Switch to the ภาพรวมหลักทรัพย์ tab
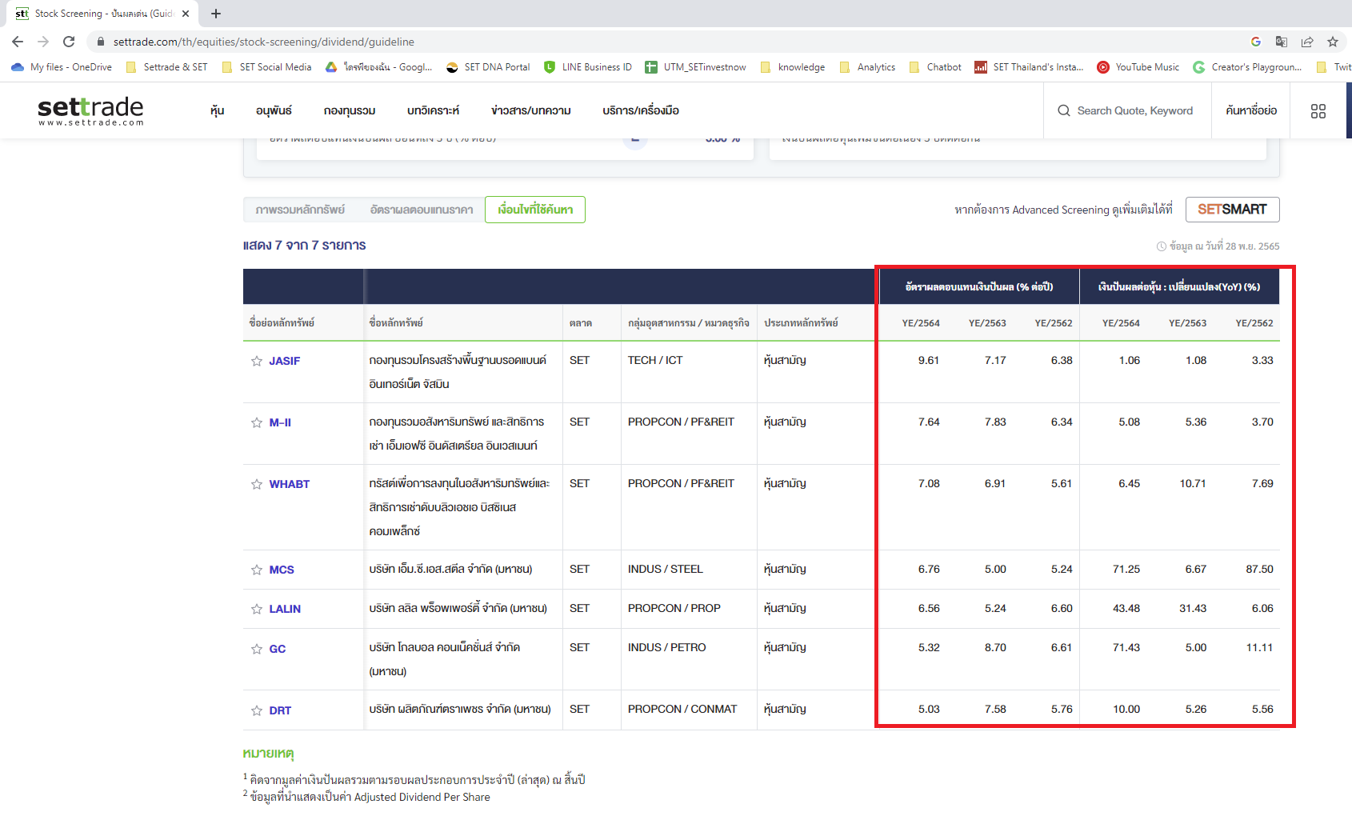The image size is (1352, 832). (x=302, y=209)
